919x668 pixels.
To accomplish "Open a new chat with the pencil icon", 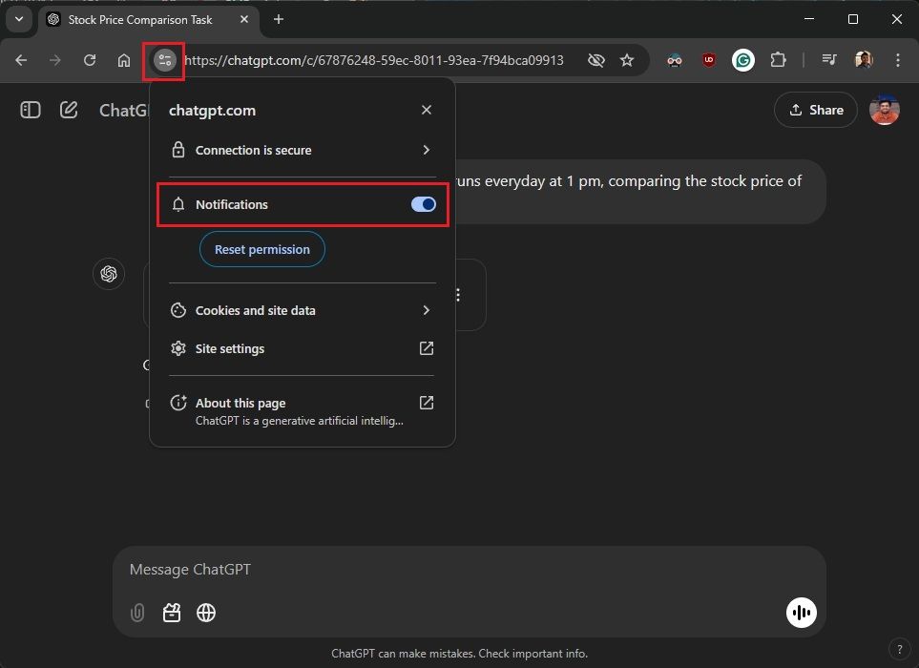I will 68,109.
